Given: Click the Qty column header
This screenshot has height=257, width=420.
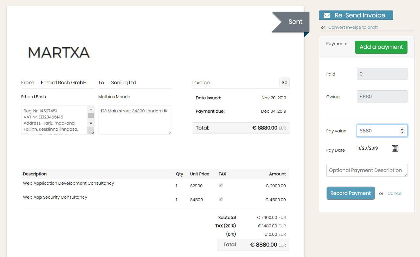Looking at the screenshot, I should 179,174.
